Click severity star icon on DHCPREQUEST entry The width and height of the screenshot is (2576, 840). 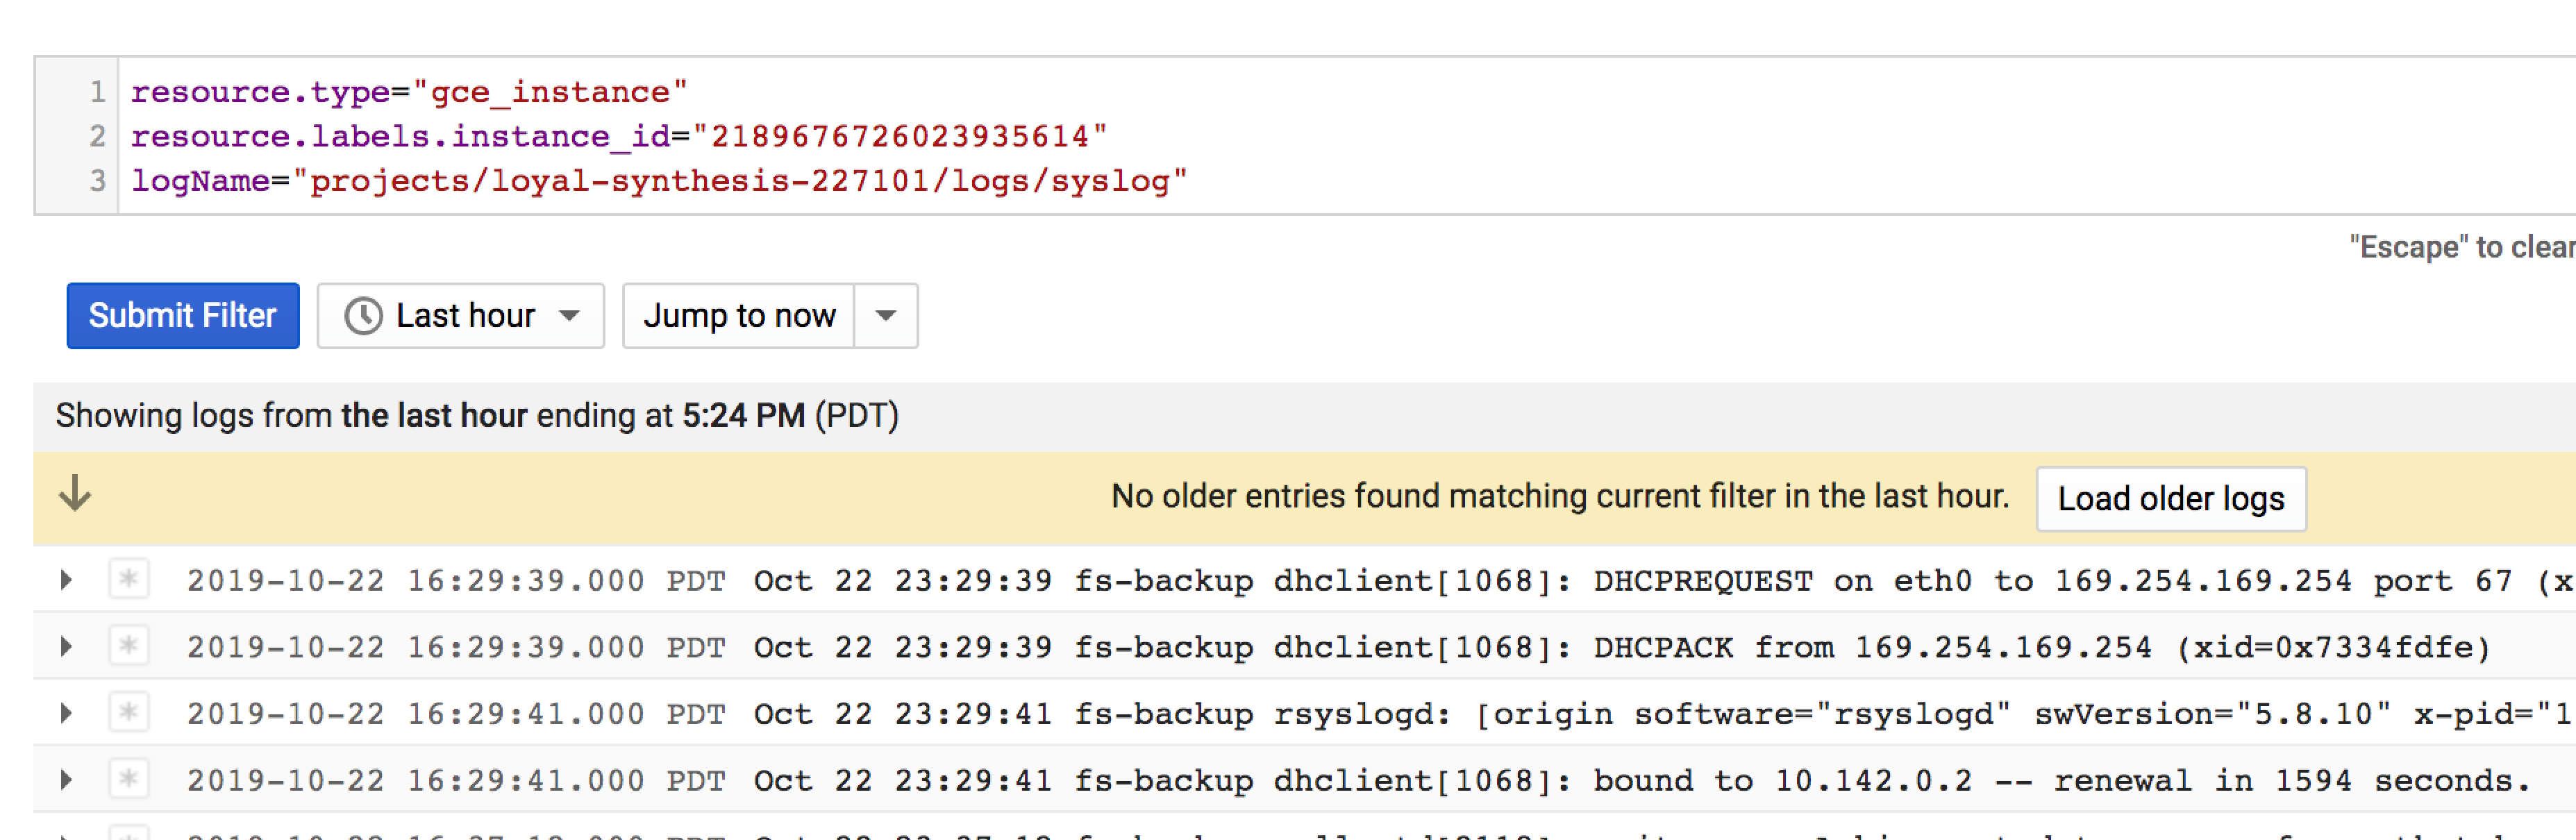click(128, 580)
